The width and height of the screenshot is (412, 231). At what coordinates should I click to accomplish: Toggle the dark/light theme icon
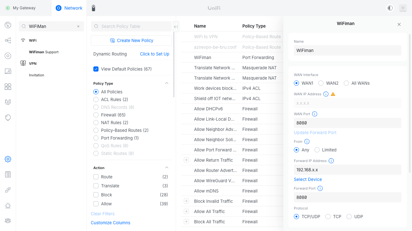[390, 8]
